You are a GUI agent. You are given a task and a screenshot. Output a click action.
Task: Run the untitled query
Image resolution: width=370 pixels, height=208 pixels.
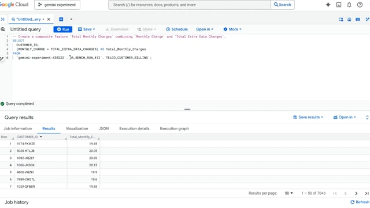(x=63, y=29)
